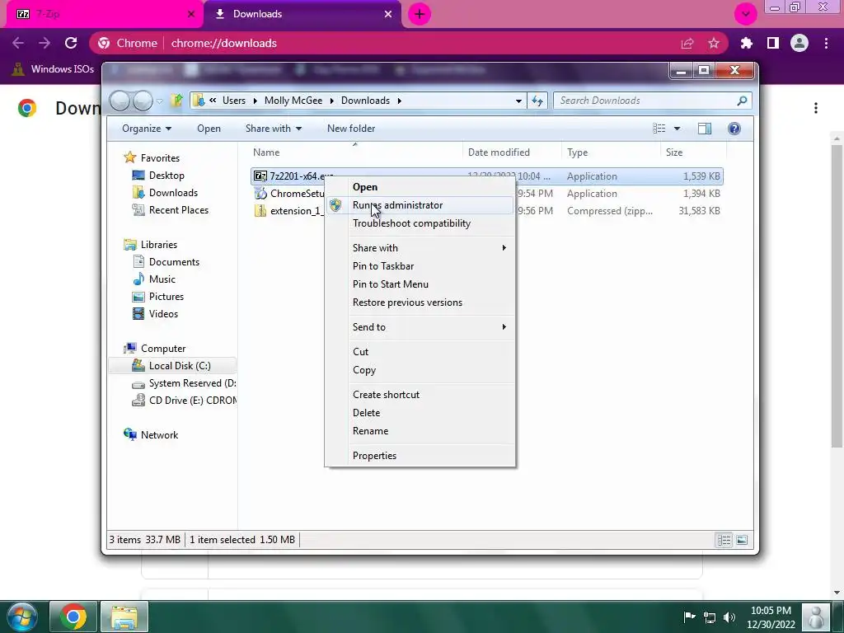Choose Open from context menu
844x633 pixels.
pos(420,187)
